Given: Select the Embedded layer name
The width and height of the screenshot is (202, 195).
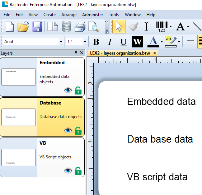Looking at the screenshot, I should click(x=52, y=63).
